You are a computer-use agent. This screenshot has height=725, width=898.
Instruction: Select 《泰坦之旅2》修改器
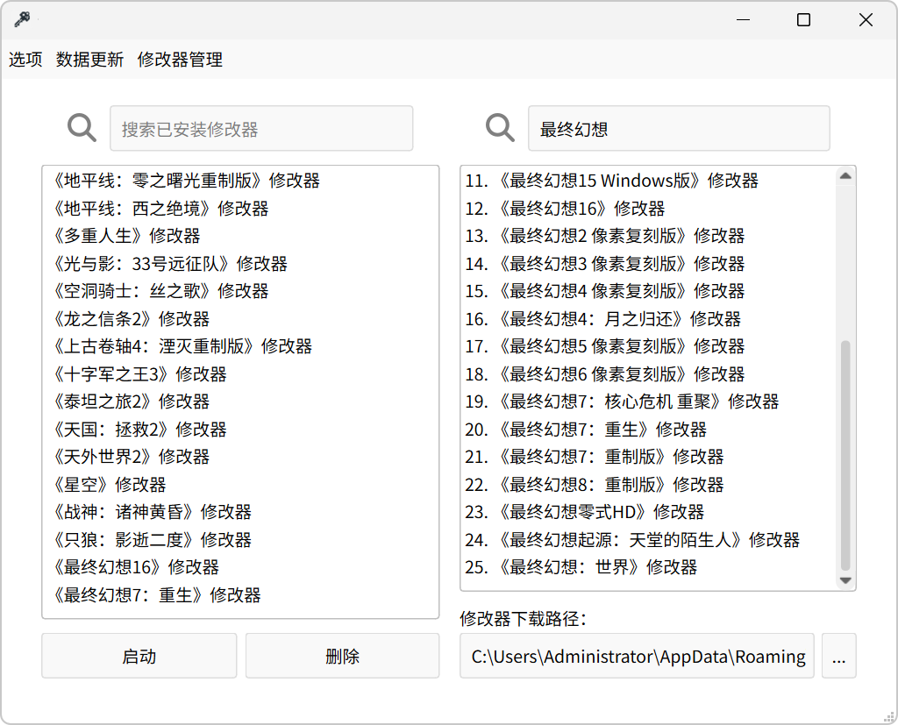point(240,402)
